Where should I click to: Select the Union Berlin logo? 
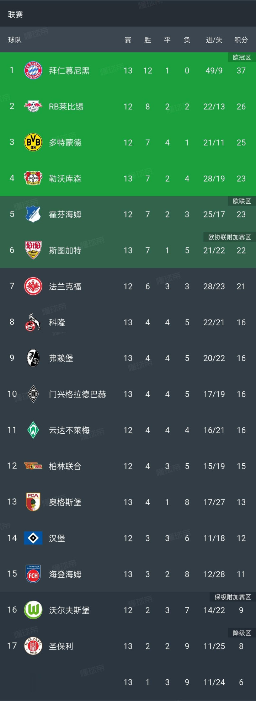pyautogui.click(x=33, y=466)
